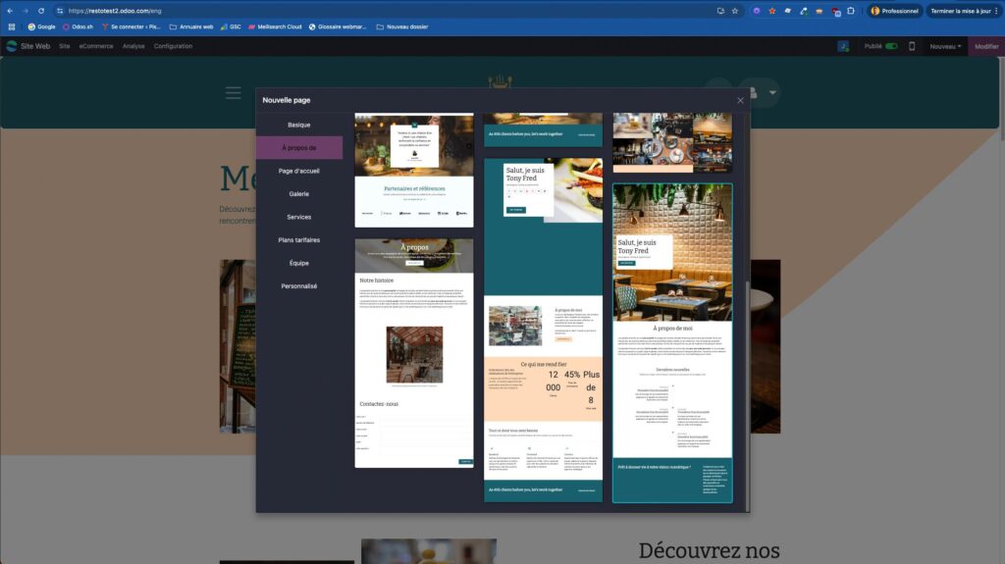Screen dimensions: 1005x564
Task: Click the user avatar J in Odoo navbar
Action: tap(843, 46)
